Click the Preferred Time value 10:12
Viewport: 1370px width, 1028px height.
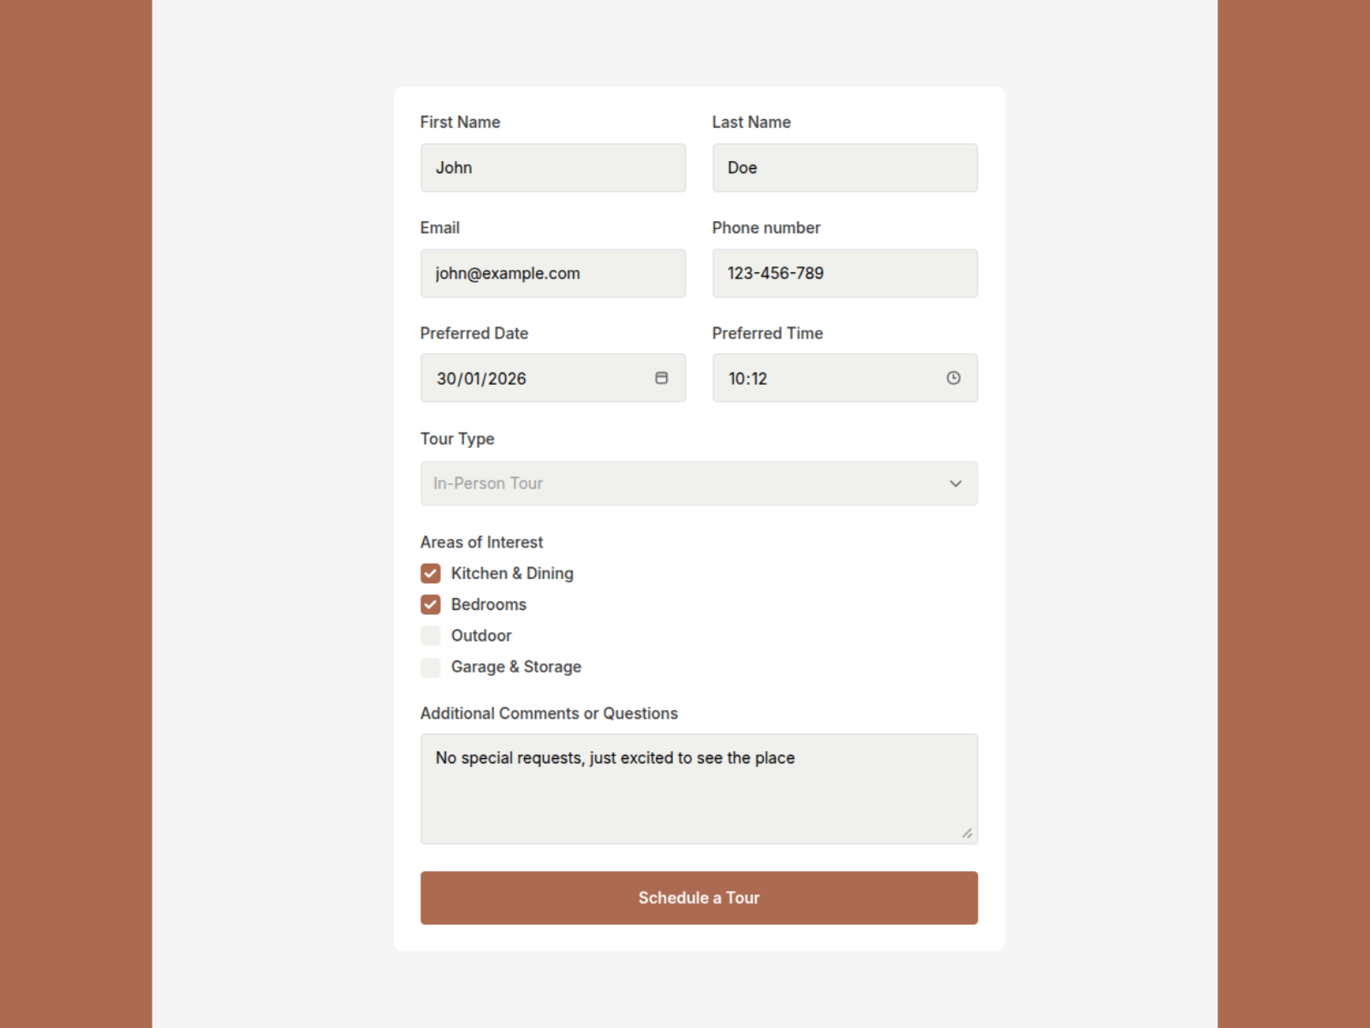click(748, 379)
